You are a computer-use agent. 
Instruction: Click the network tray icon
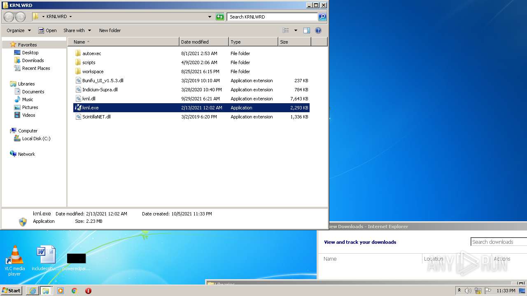tap(478, 291)
